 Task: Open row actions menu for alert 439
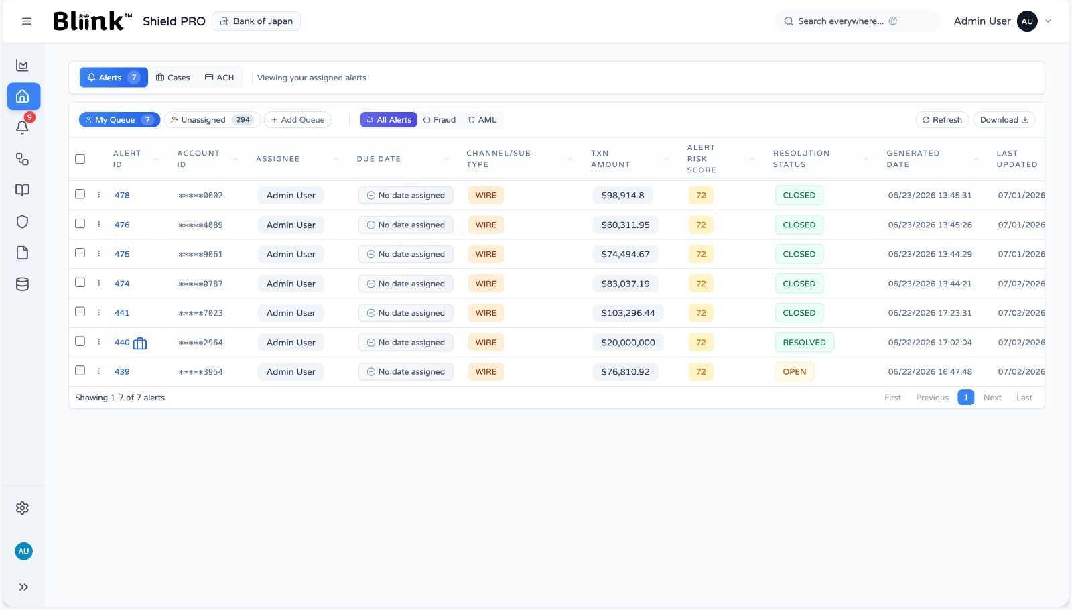99,371
